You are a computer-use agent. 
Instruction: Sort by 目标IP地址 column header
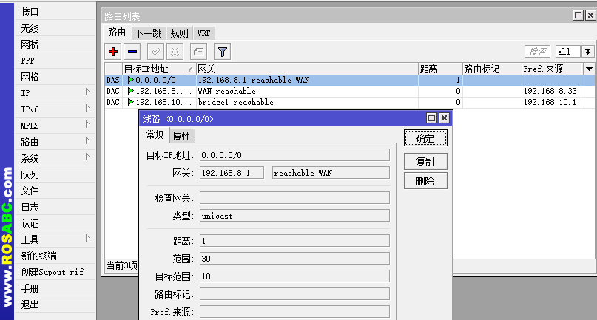point(159,69)
